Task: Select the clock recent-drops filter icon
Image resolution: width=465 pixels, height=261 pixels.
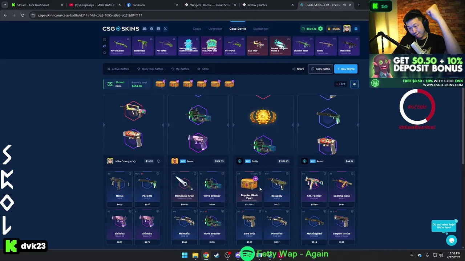Action: coord(105,40)
